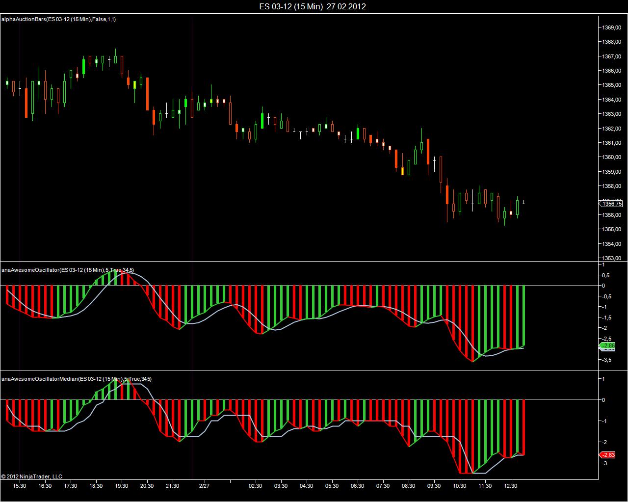
Task: Click the -3,5 oscillator scale label
Action: point(606,360)
